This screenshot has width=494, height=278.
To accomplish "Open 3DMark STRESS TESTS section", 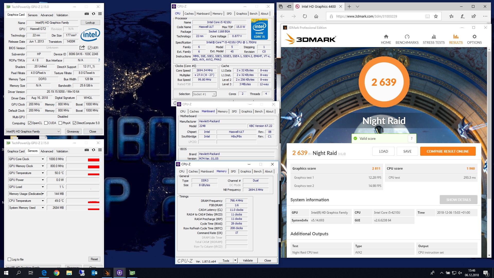I will coord(434,39).
